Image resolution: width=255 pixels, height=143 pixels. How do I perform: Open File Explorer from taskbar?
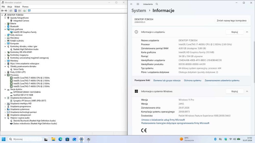[x=53, y=139]
